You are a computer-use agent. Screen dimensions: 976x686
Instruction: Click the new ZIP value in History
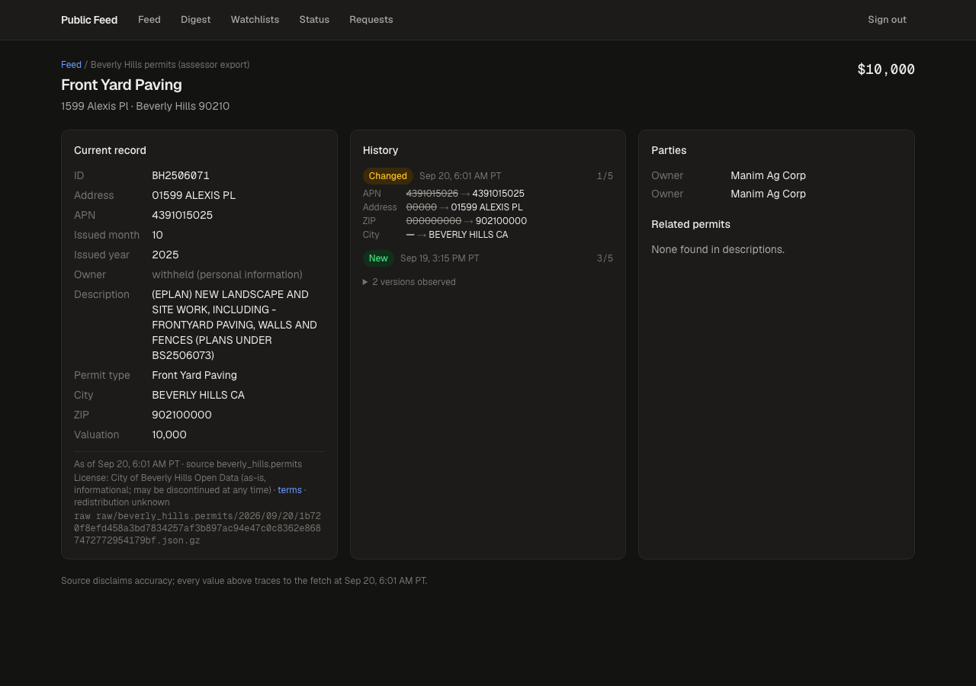[501, 221]
